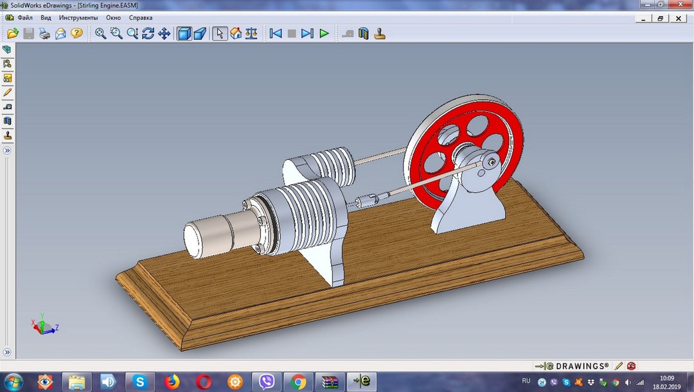694x392 pixels.
Task: Click the RU language indicator
Action: [526, 381]
